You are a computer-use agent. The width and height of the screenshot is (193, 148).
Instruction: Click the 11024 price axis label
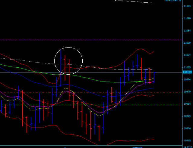(187, 55)
